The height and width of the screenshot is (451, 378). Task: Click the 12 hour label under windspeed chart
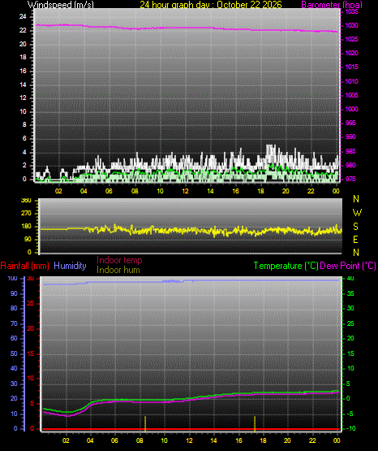pos(186,191)
